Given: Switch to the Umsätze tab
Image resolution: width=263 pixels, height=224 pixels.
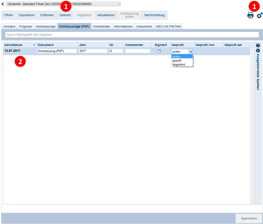Looking at the screenshot, I should coord(9,26).
